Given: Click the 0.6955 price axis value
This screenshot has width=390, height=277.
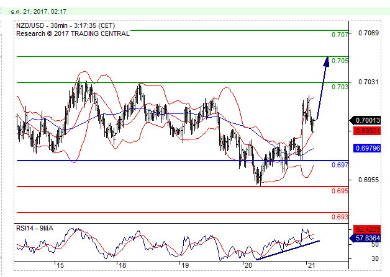Looking at the screenshot, I should [x=368, y=180].
